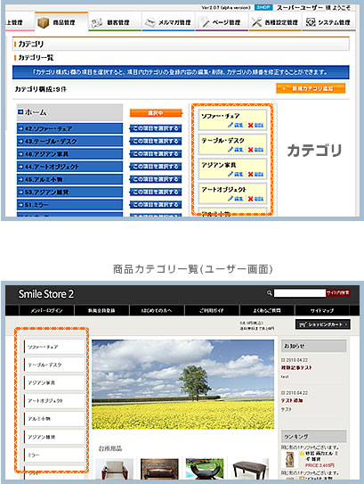
Task: Select category 44.アートオブジェクト
Action: click(x=69, y=167)
